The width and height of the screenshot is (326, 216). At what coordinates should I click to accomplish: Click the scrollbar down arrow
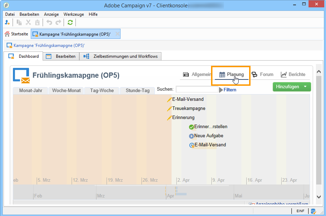pyautogui.click(x=319, y=197)
